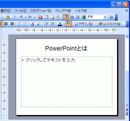The height and width of the screenshot is (121, 130).
Task: Toggle left text alignment
Action: [x=1, y=24]
